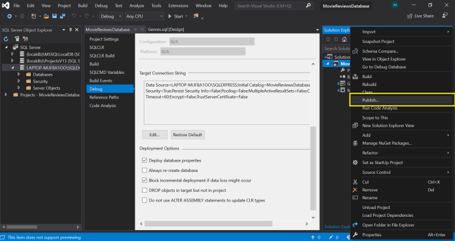This screenshot has height=241, width=455.
Task: Click the New Project toolbar icon
Action: [33, 16]
